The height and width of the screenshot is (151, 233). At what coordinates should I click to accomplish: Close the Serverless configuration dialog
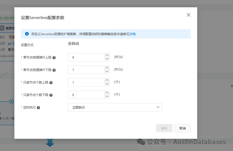coord(188,15)
